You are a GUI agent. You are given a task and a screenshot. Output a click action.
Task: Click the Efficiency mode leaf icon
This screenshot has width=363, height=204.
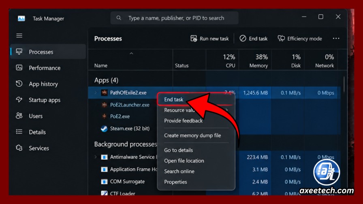pos(281,39)
